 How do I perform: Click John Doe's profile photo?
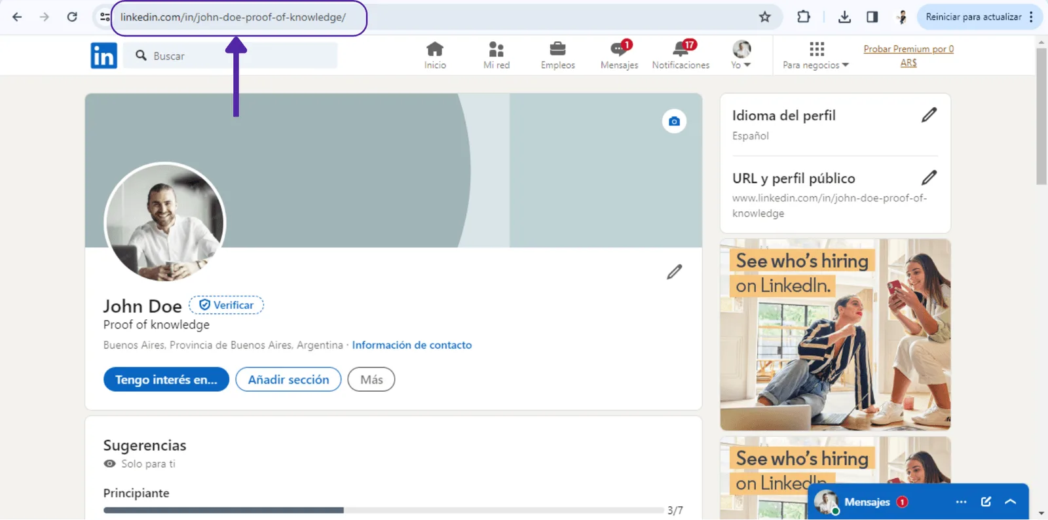pos(165,222)
